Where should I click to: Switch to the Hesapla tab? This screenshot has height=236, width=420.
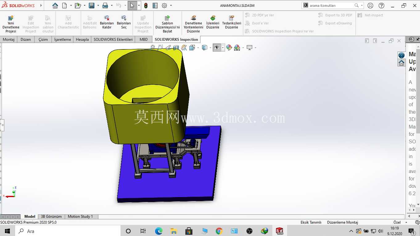click(82, 39)
